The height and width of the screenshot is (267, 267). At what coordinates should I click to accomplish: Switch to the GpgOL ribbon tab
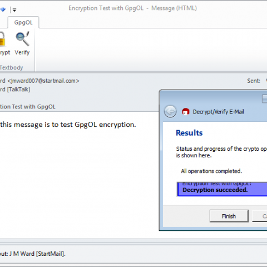tap(23, 22)
